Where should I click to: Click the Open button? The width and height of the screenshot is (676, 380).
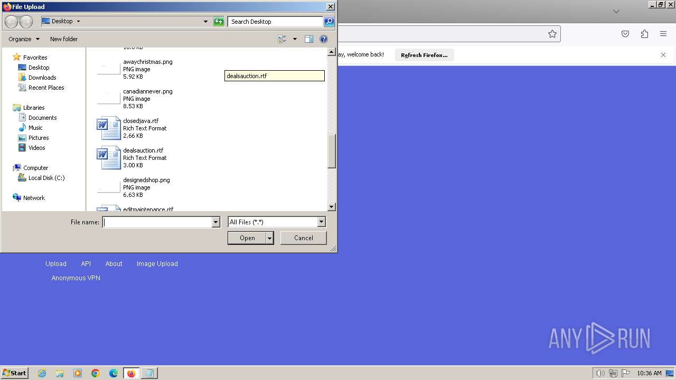point(247,238)
